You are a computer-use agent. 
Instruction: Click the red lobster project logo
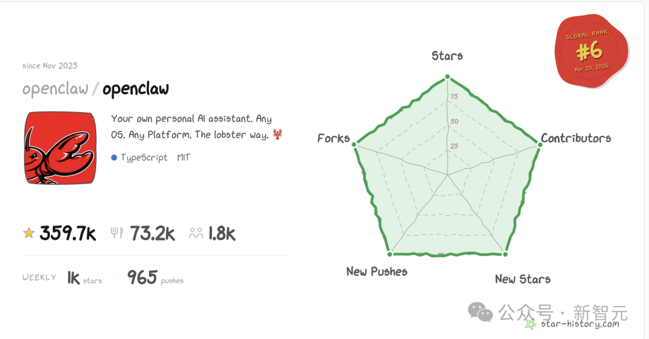click(60, 148)
